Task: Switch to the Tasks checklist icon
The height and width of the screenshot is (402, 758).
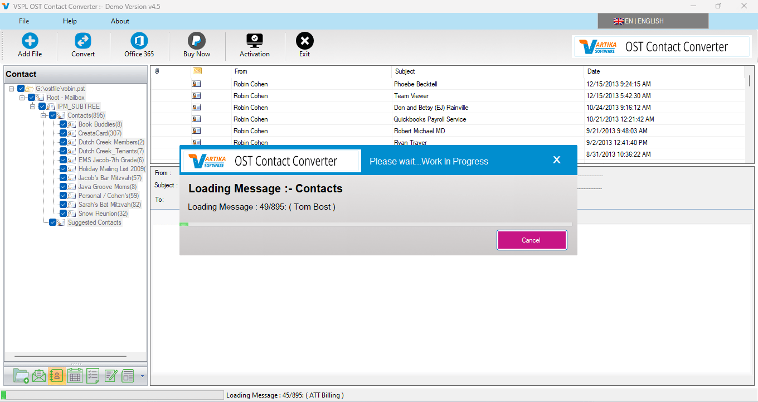Action: click(x=93, y=376)
